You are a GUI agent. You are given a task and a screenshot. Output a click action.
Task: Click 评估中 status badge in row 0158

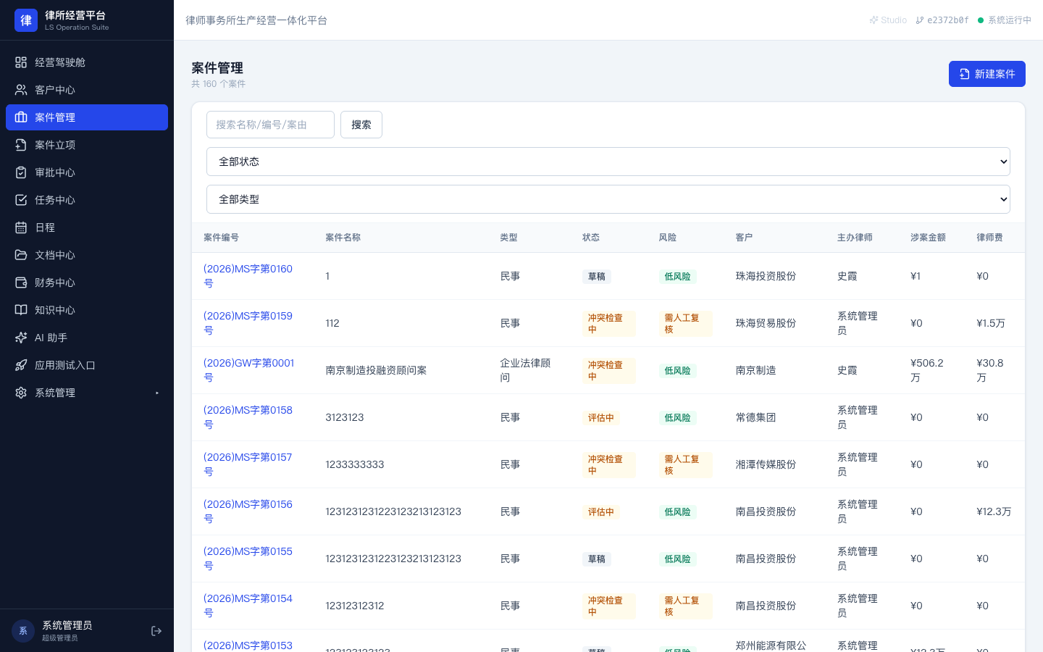point(601,418)
